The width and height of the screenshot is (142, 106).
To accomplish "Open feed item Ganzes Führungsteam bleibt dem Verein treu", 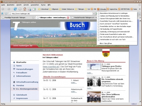I will [x=117, y=18].
